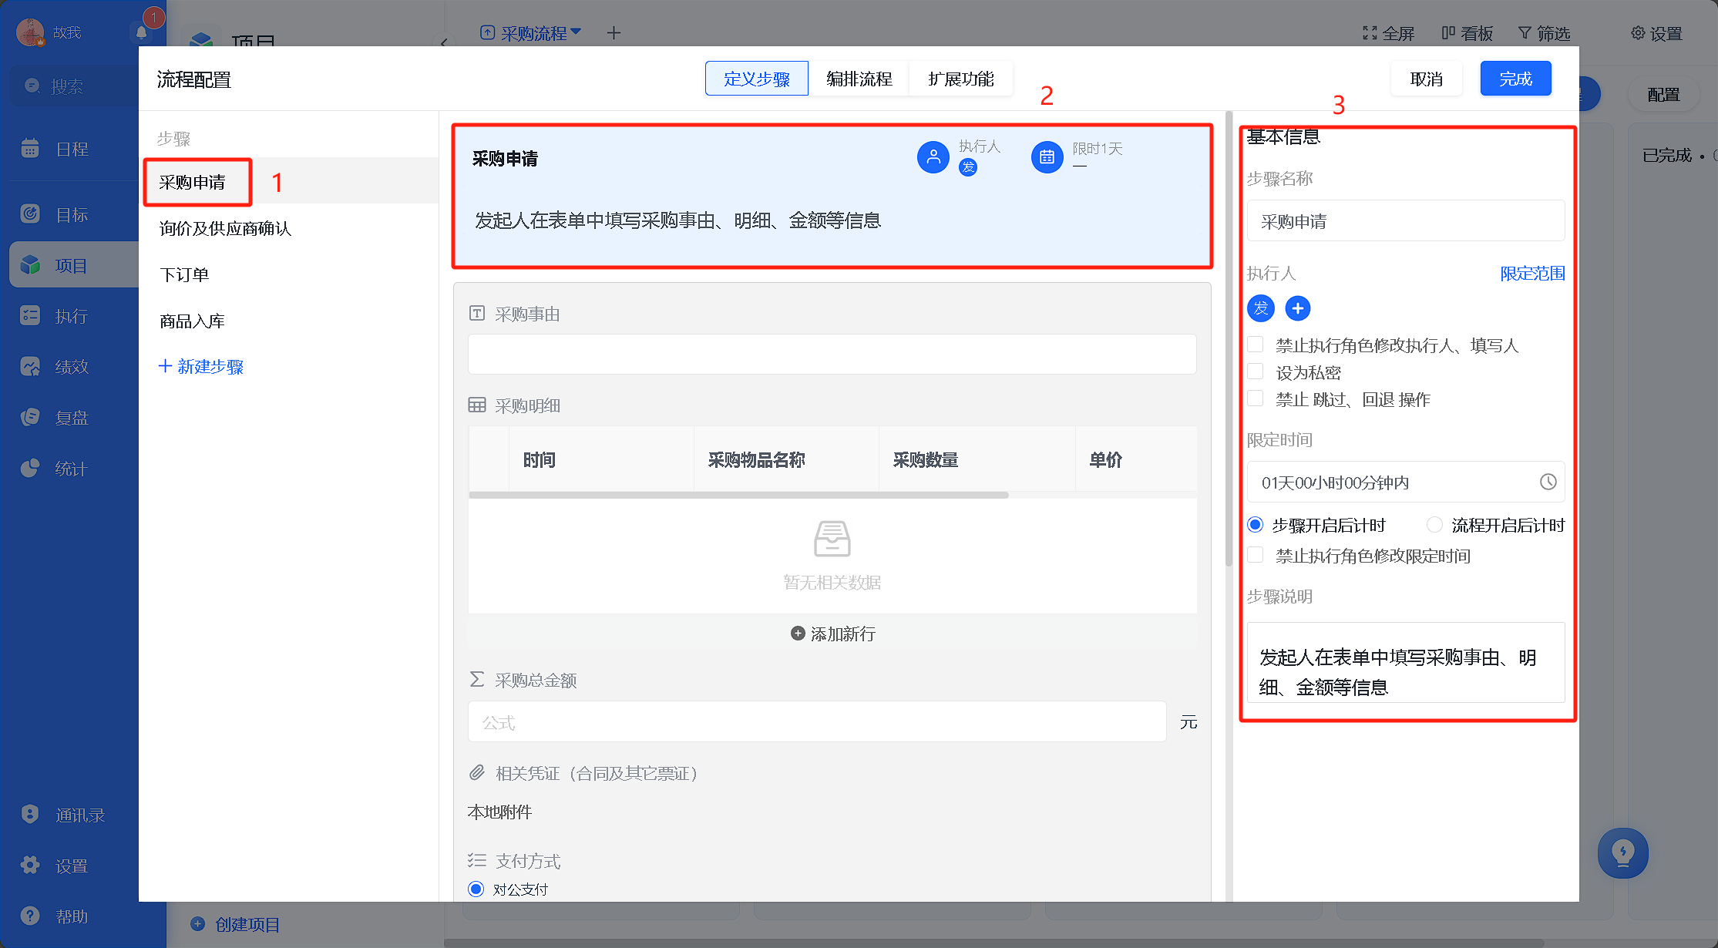Switch to the 扩展功能 tab
This screenshot has width=1718, height=948.
tap(960, 79)
